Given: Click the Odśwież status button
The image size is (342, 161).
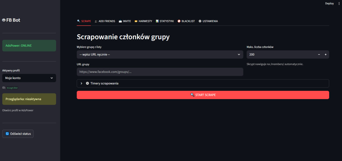Looking at the screenshot, I should (x=18, y=134).
